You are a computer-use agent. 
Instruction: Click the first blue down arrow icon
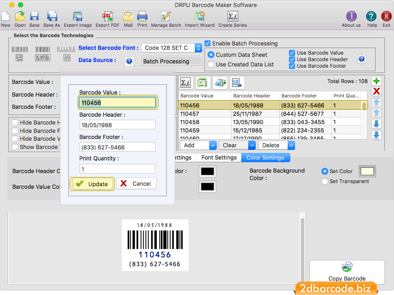click(376, 124)
